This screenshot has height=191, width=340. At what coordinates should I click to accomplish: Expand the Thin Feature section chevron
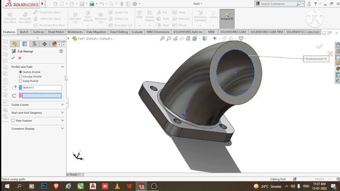coord(63,120)
